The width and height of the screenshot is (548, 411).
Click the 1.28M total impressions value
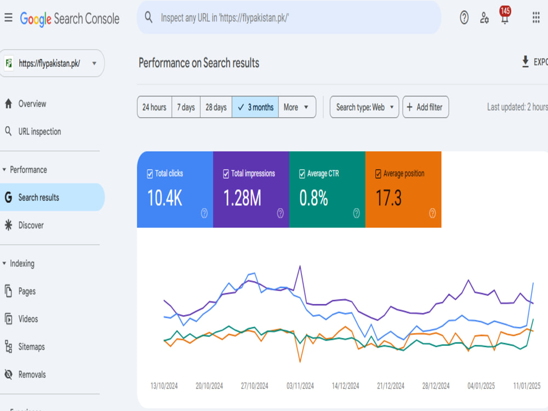coord(242,198)
